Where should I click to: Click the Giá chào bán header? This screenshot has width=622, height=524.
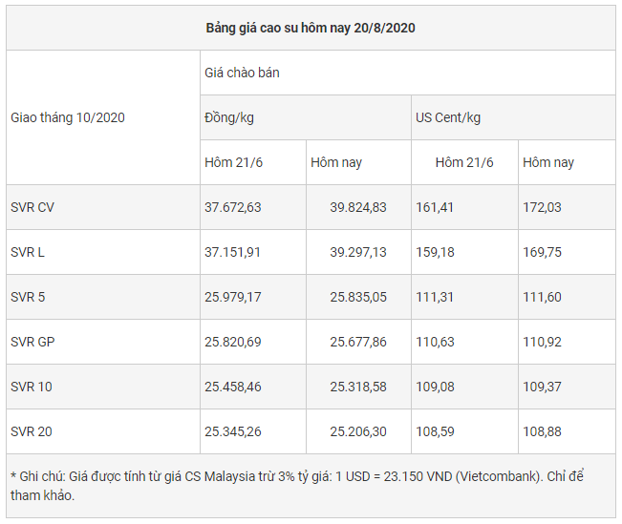(x=242, y=73)
